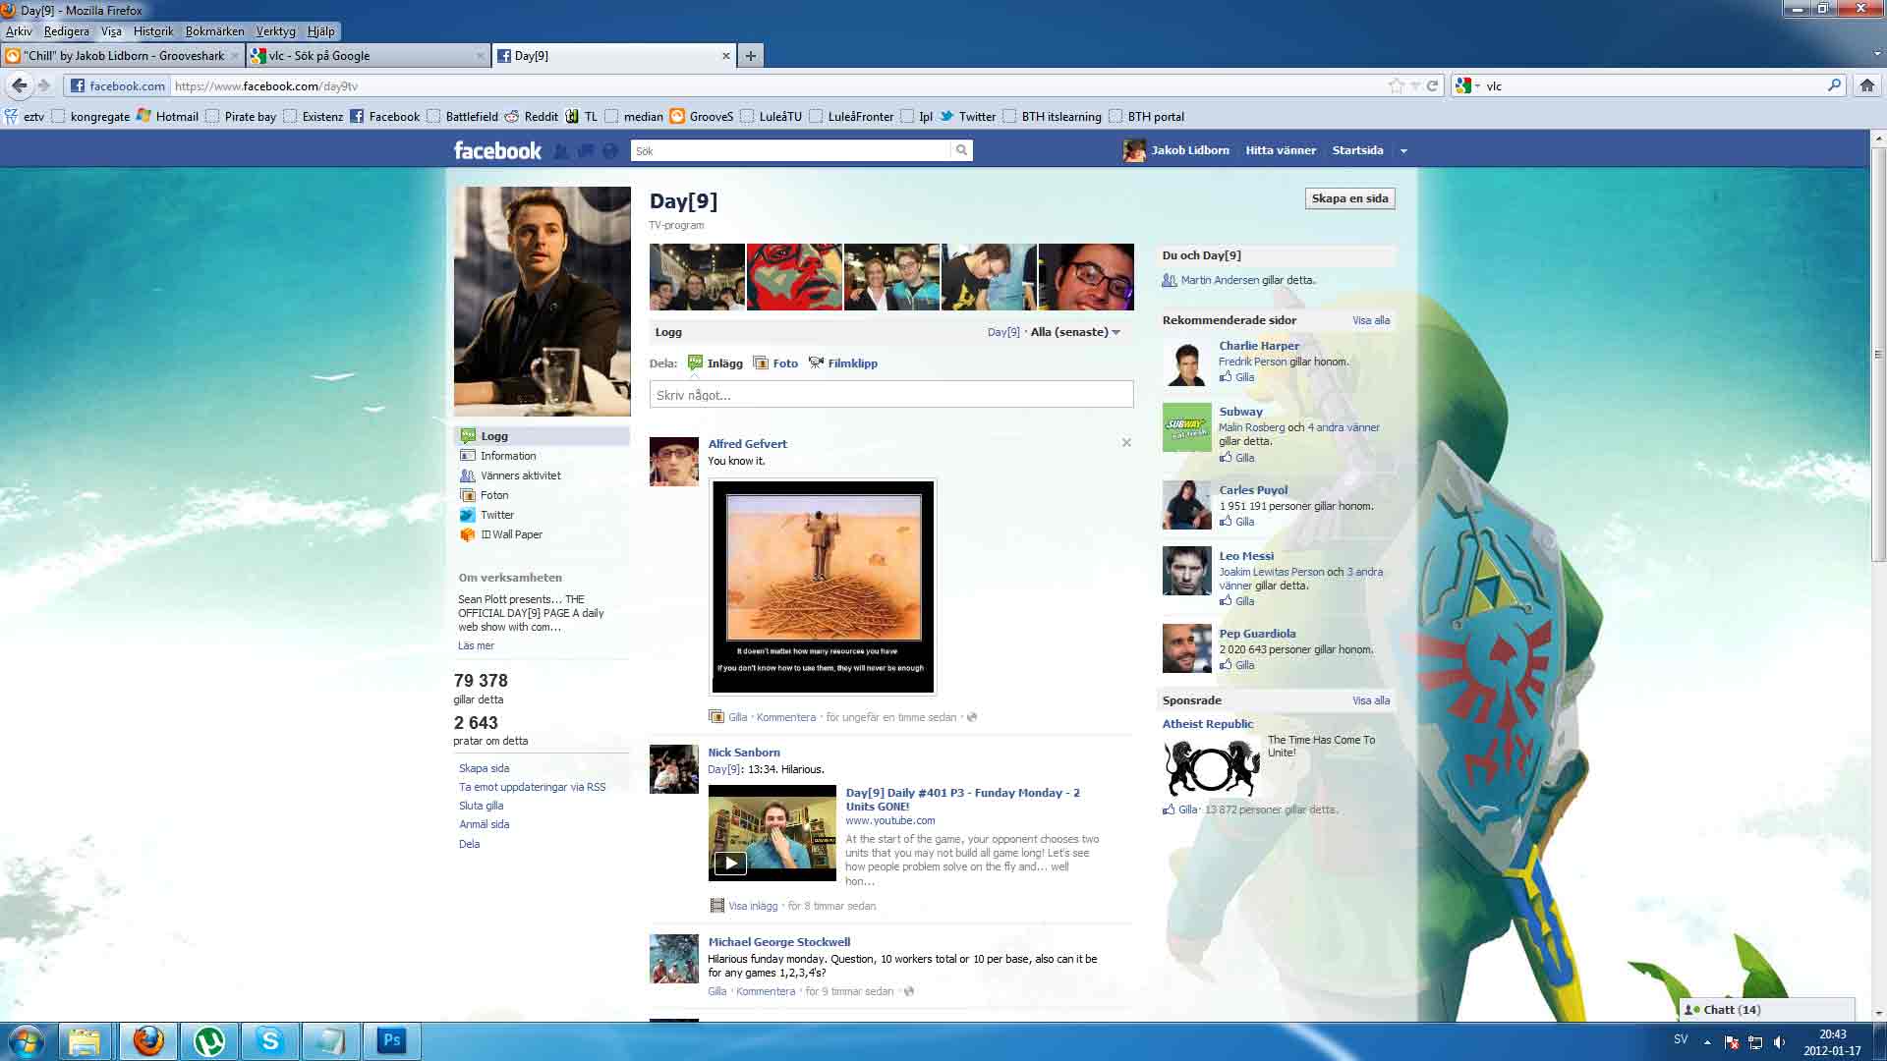Open Information in the left sidebar
Viewport: 1887px width, 1061px height.
[x=497, y=456]
